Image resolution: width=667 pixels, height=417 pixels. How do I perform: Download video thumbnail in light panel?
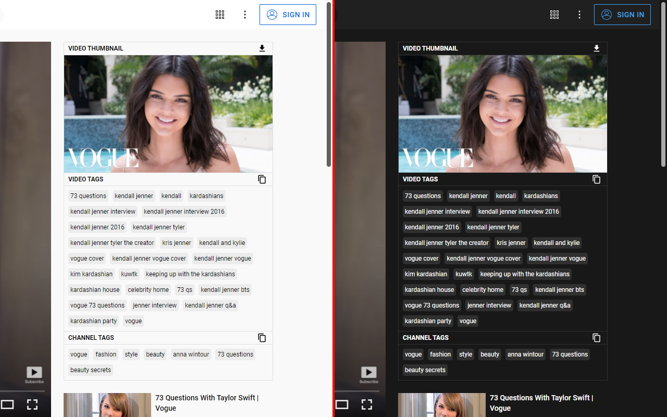(x=262, y=48)
